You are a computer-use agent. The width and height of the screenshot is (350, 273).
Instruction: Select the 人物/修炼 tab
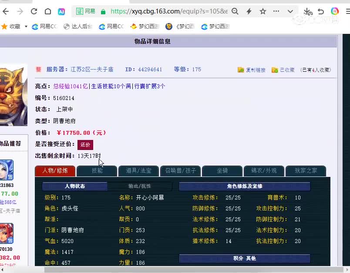(55, 171)
